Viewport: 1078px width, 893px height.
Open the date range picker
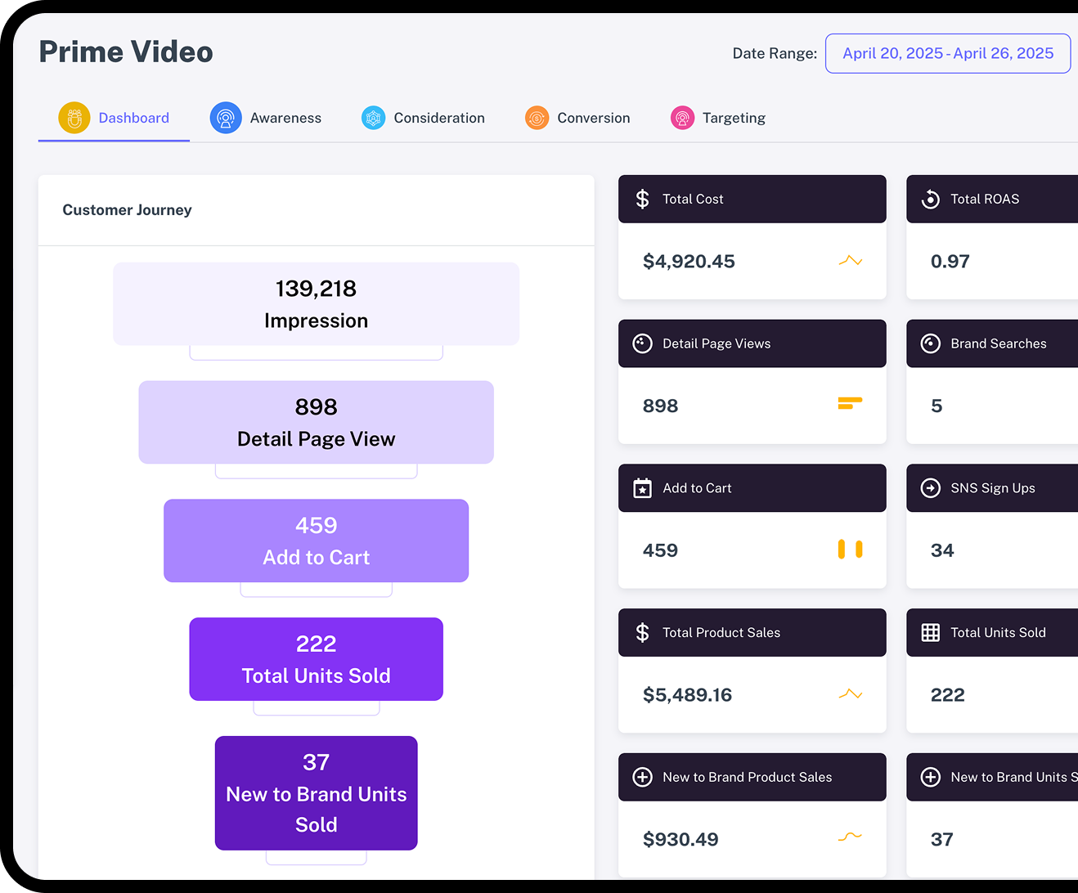[x=948, y=53]
